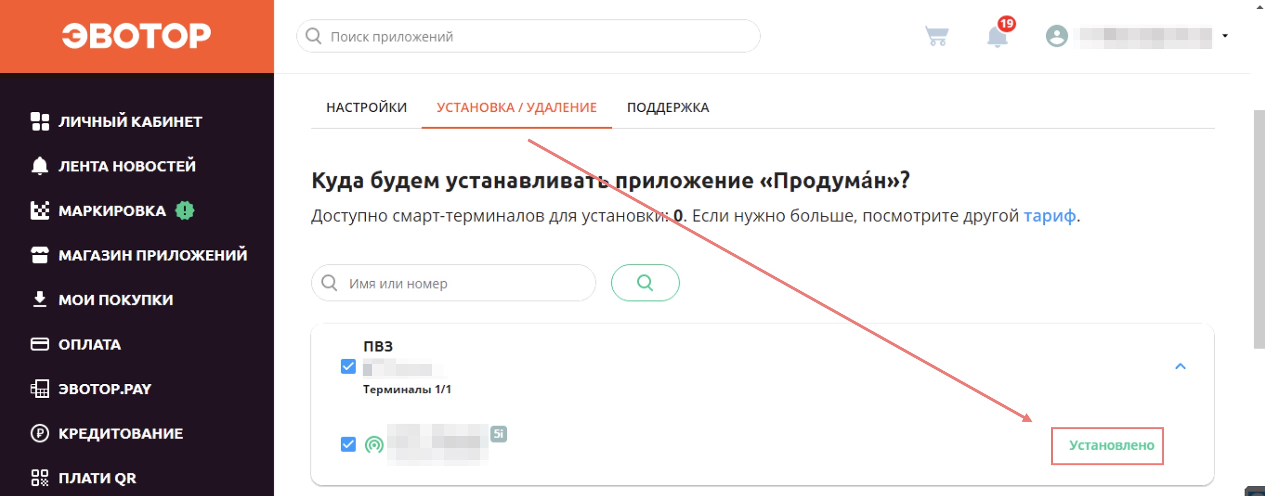The height and width of the screenshot is (496, 1265).
Task: Open notifications bell with 19 badge
Action: 998,36
